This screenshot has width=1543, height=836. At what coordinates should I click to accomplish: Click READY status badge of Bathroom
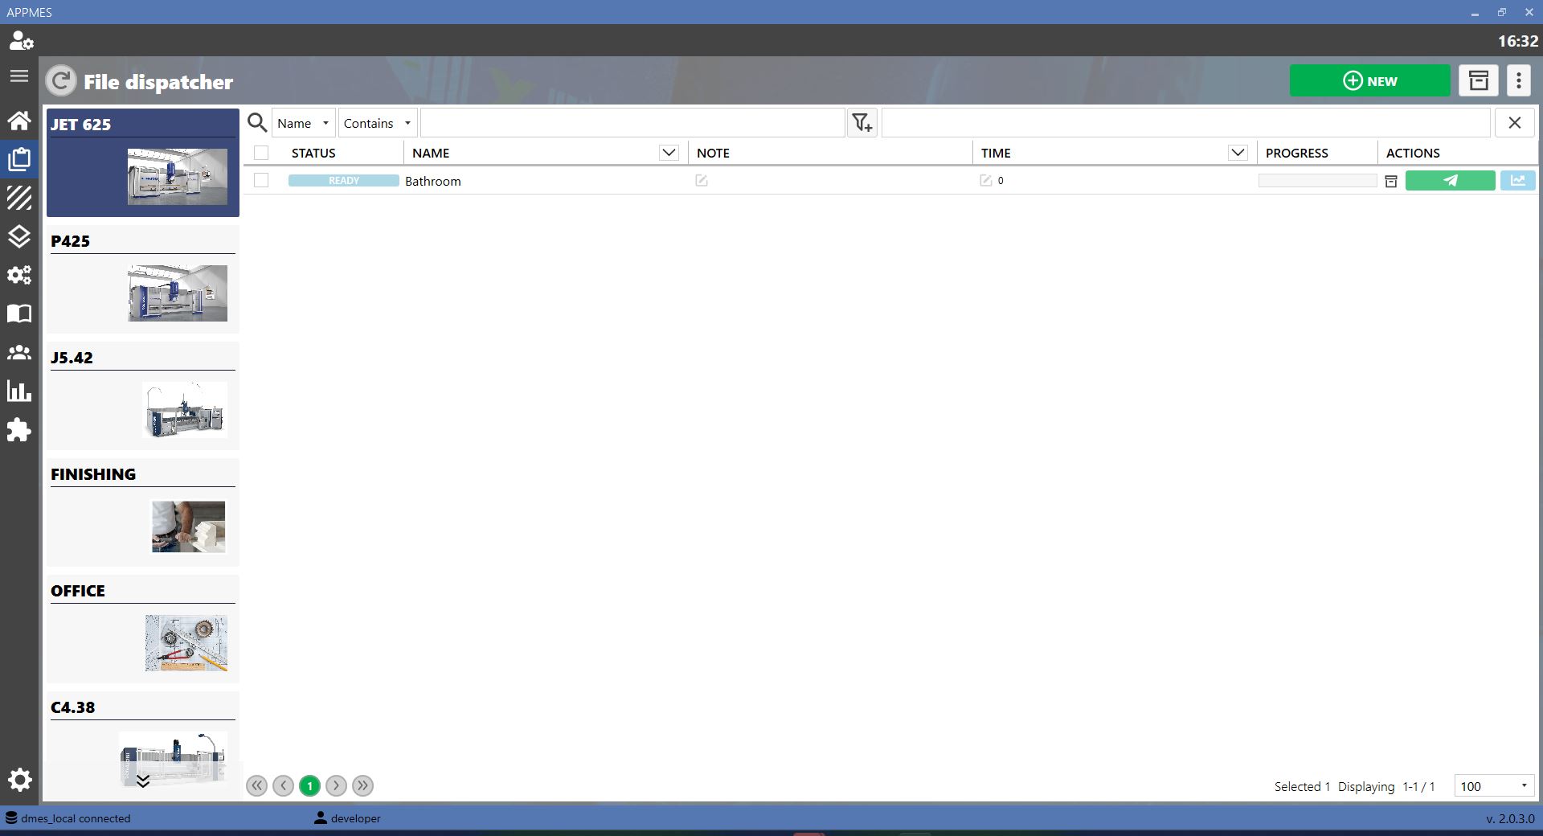(x=344, y=181)
